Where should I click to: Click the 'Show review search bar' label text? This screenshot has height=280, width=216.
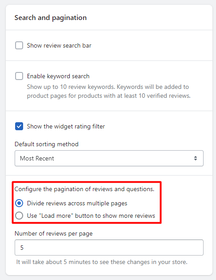(x=59, y=45)
